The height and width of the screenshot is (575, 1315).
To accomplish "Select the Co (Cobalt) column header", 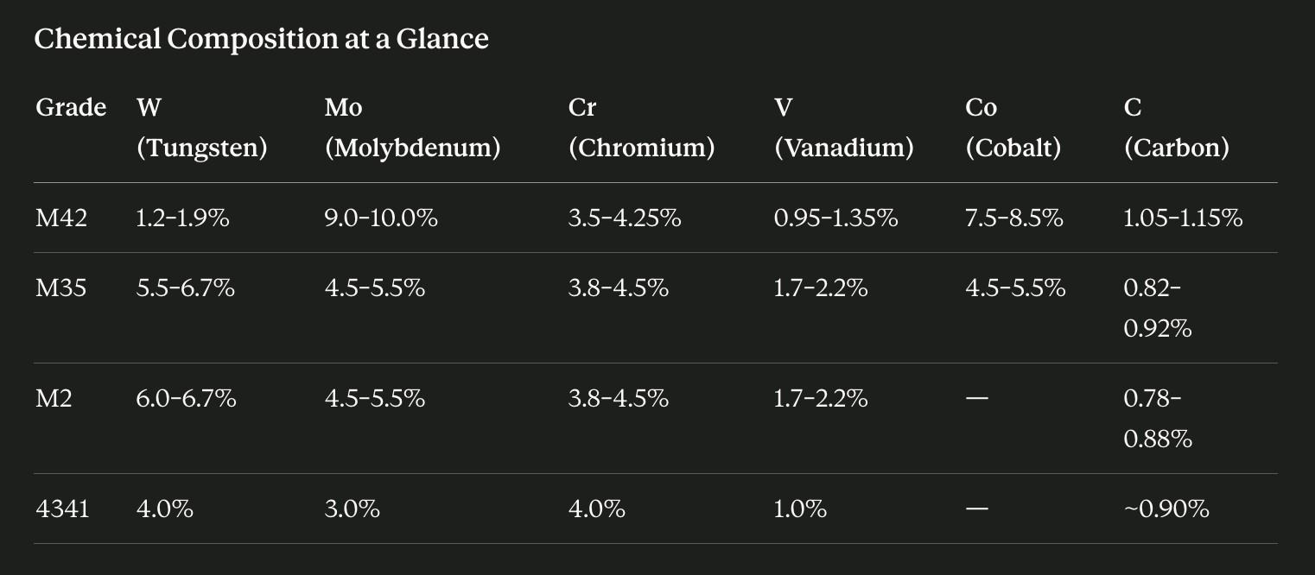I will (1013, 128).
